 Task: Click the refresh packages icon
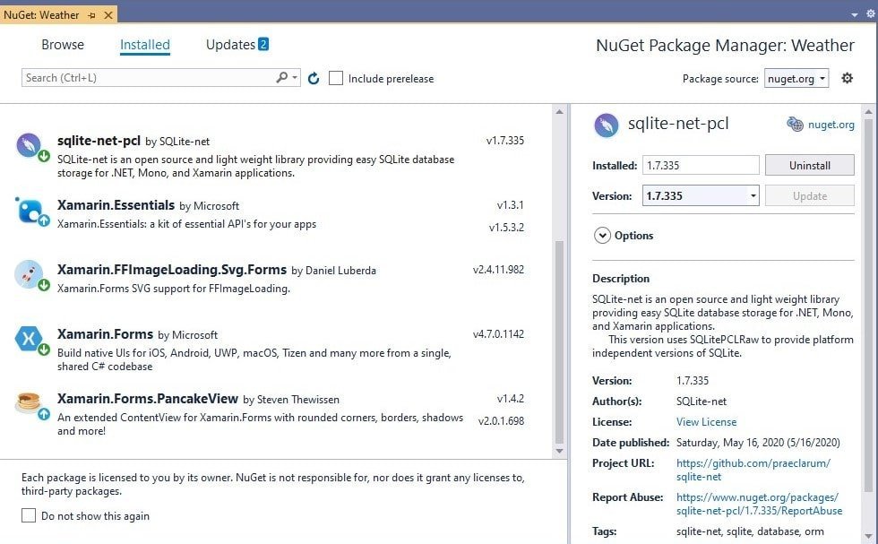pyautogui.click(x=314, y=79)
